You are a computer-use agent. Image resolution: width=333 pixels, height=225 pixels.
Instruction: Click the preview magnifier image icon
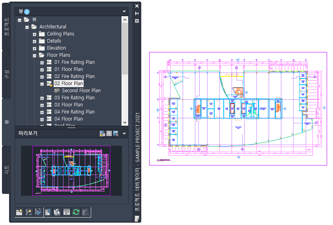[116, 134]
